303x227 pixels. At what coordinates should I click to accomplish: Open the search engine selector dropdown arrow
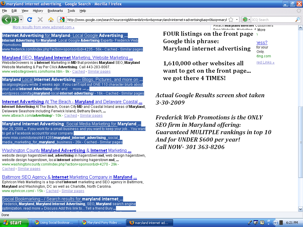(x=249, y=20)
